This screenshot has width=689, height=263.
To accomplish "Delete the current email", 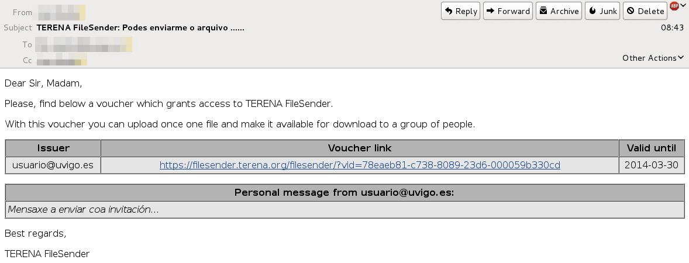I will pyautogui.click(x=645, y=11).
